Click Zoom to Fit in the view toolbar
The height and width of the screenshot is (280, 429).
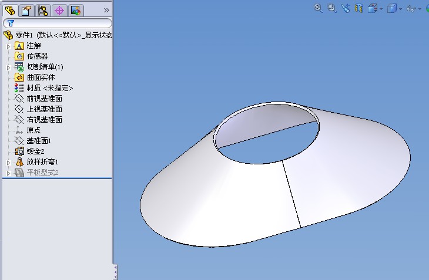click(318, 8)
